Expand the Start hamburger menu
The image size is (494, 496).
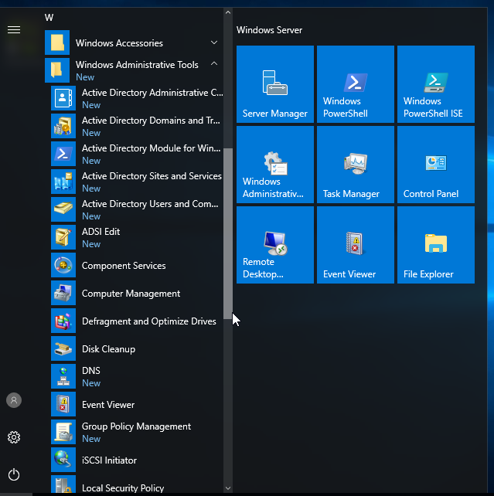click(x=14, y=29)
